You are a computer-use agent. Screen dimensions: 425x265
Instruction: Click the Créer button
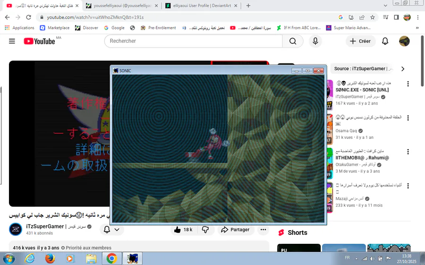[x=360, y=41]
